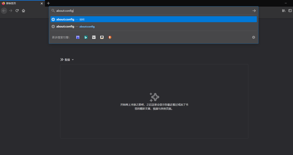Choose the Wikipedia search engine icon

coord(94,37)
